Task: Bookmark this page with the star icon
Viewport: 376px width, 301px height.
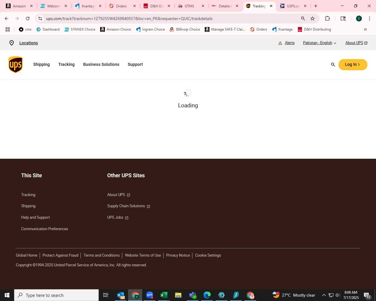Action: (x=313, y=19)
